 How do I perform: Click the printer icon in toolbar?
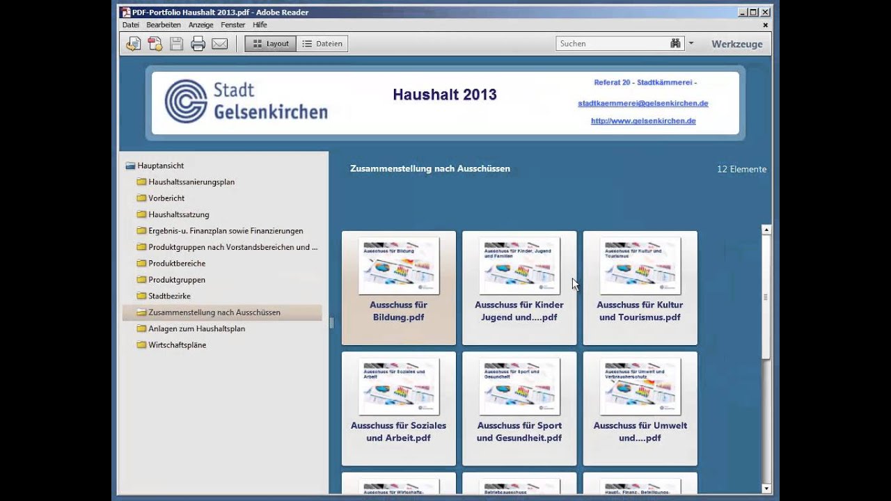[198, 44]
